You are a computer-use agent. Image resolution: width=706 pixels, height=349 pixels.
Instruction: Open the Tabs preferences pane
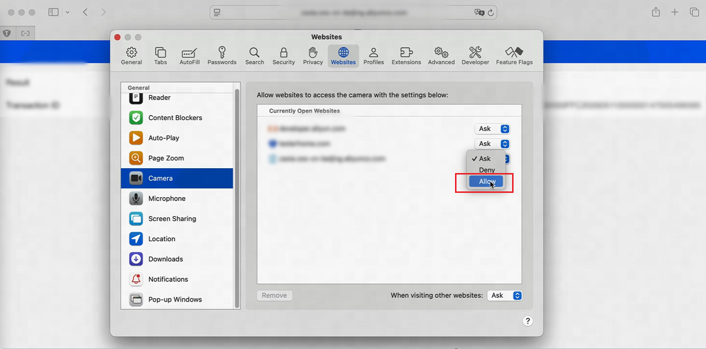[161, 56]
